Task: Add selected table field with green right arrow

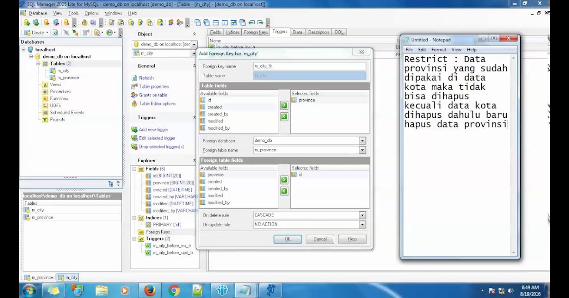Action: 284,105
